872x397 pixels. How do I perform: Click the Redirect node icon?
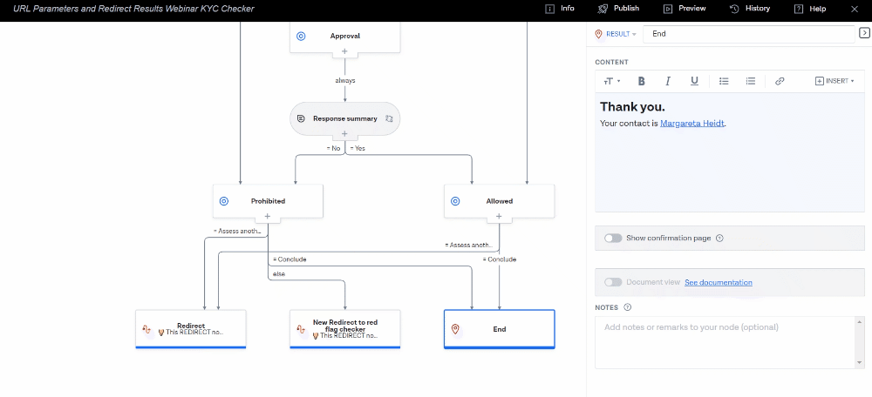(146, 329)
